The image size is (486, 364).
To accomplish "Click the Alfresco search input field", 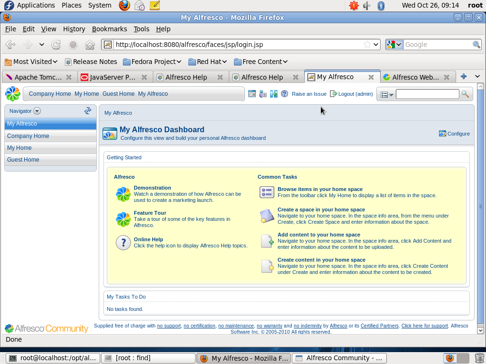I will tap(428, 94).
